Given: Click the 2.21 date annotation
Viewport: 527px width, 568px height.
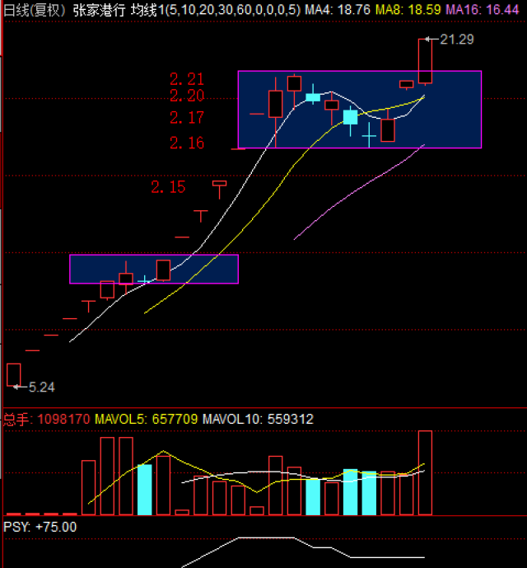Looking at the screenshot, I should tap(187, 79).
